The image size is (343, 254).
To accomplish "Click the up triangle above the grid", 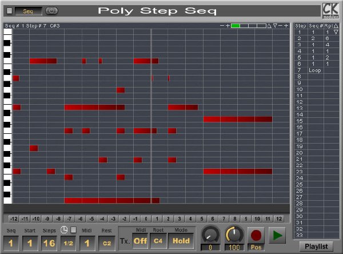I will [269, 26].
